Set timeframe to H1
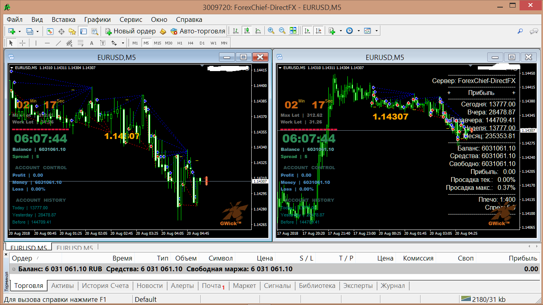Image resolution: width=543 pixels, height=305 pixels. click(180, 43)
